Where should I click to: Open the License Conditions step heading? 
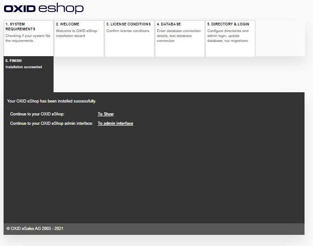click(x=128, y=24)
